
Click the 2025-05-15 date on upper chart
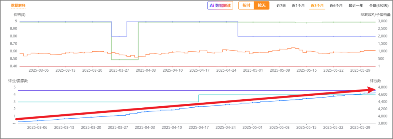306,70
